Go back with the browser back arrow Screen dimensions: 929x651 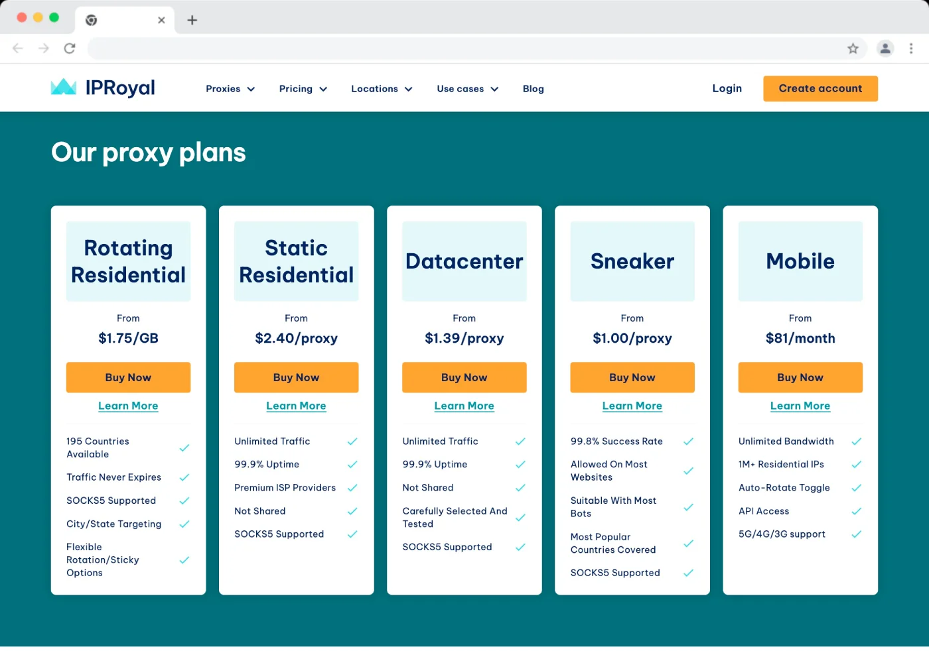pos(18,48)
